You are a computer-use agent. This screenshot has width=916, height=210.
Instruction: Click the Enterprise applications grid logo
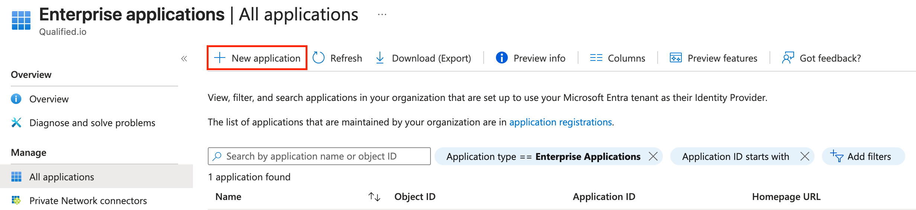(21, 20)
